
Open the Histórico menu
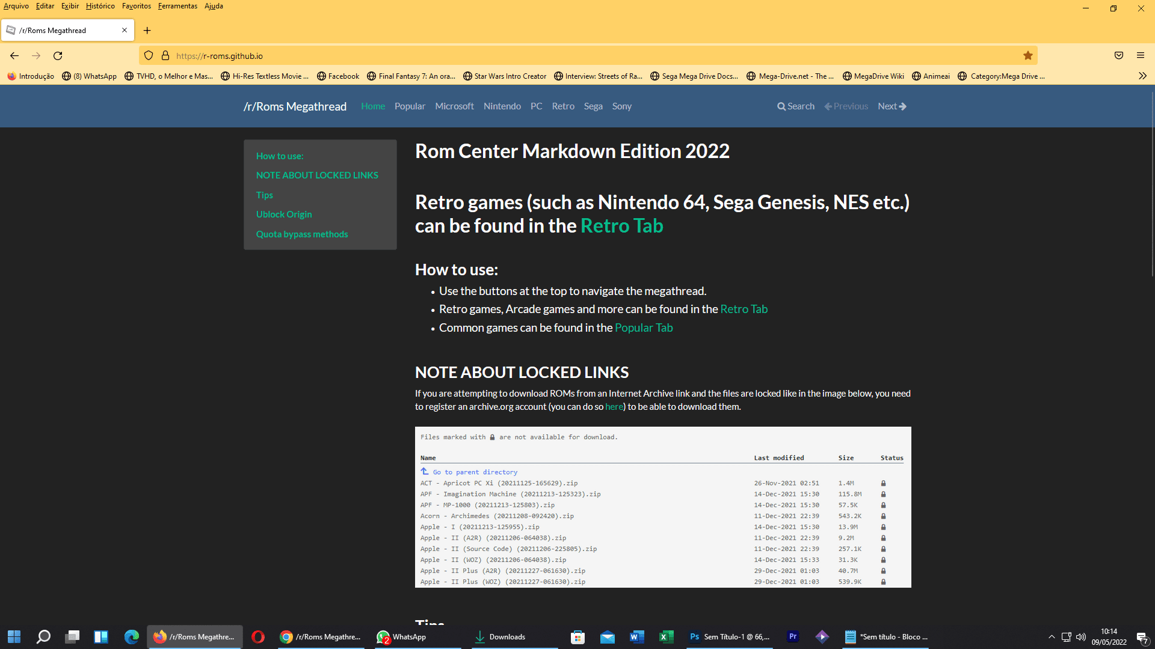click(100, 6)
